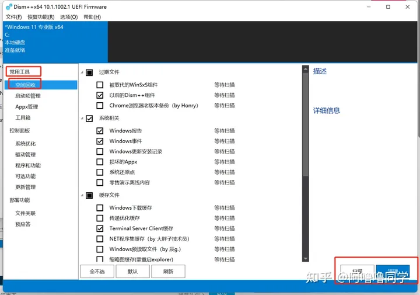
Task: Click the 等待扫描 status of 系统还原点
Action: tap(225, 172)
